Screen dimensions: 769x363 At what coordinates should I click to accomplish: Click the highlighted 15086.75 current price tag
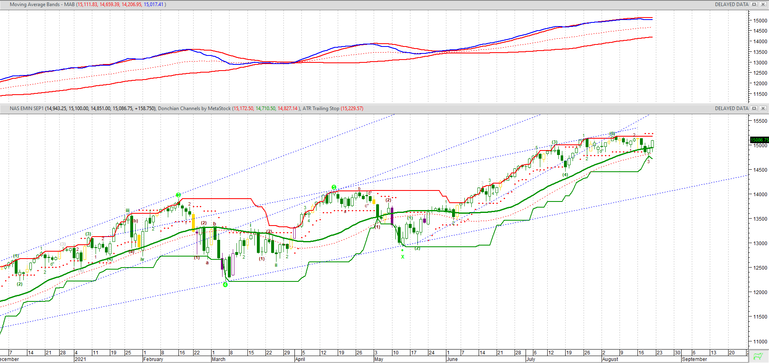pos(759,140)
